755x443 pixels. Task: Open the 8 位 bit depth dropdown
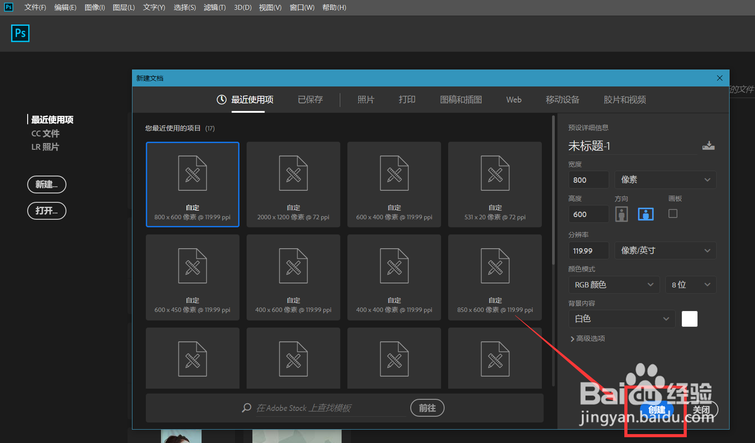(x=691, y=285)
